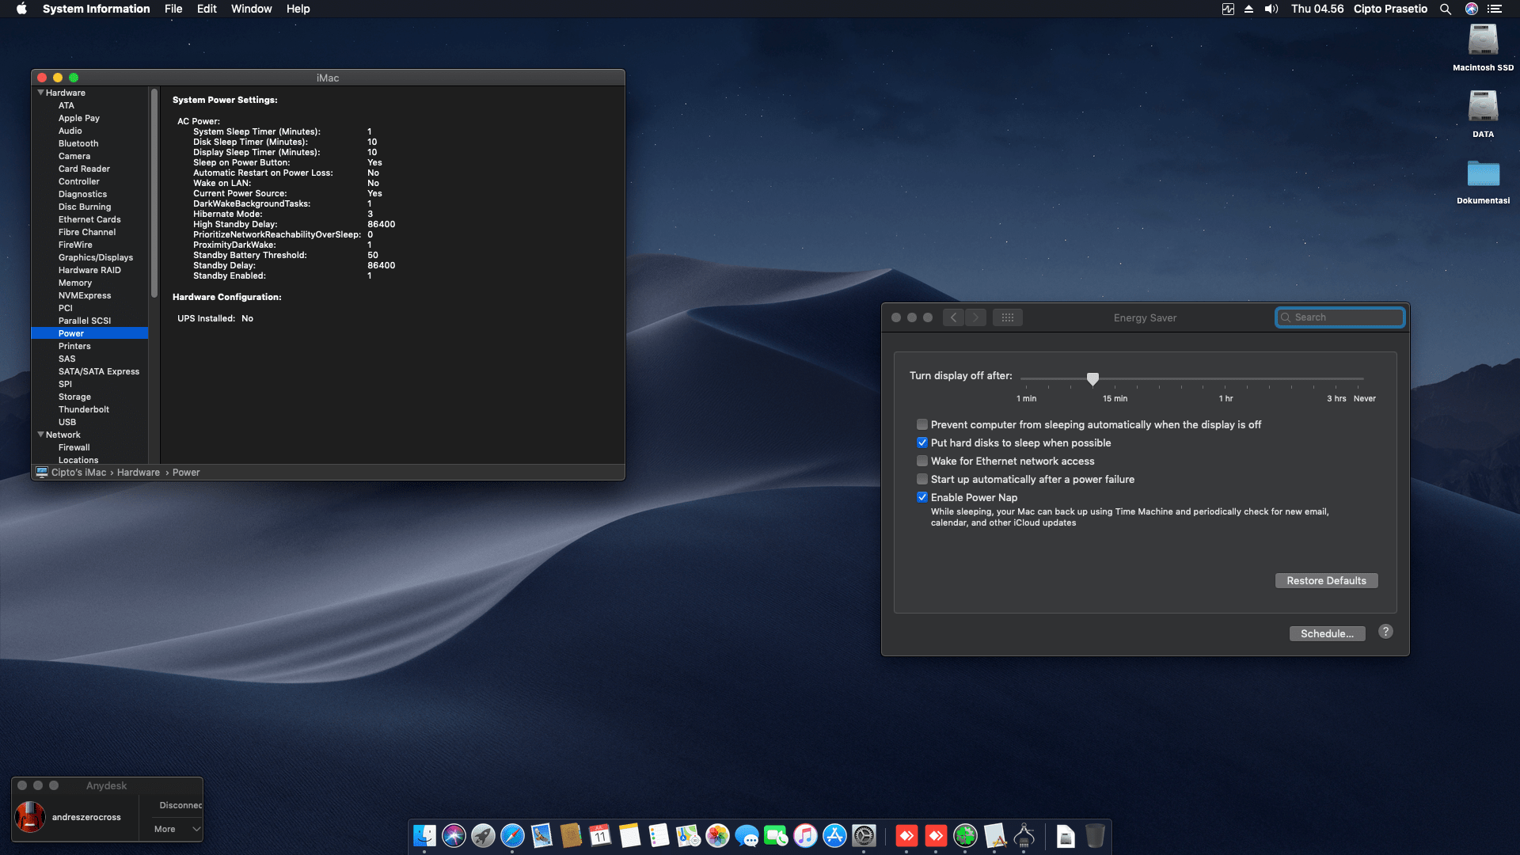1520x855 pixels.
Task: Uncheck Put hard disks to sleep
Action: click(922, 443)
